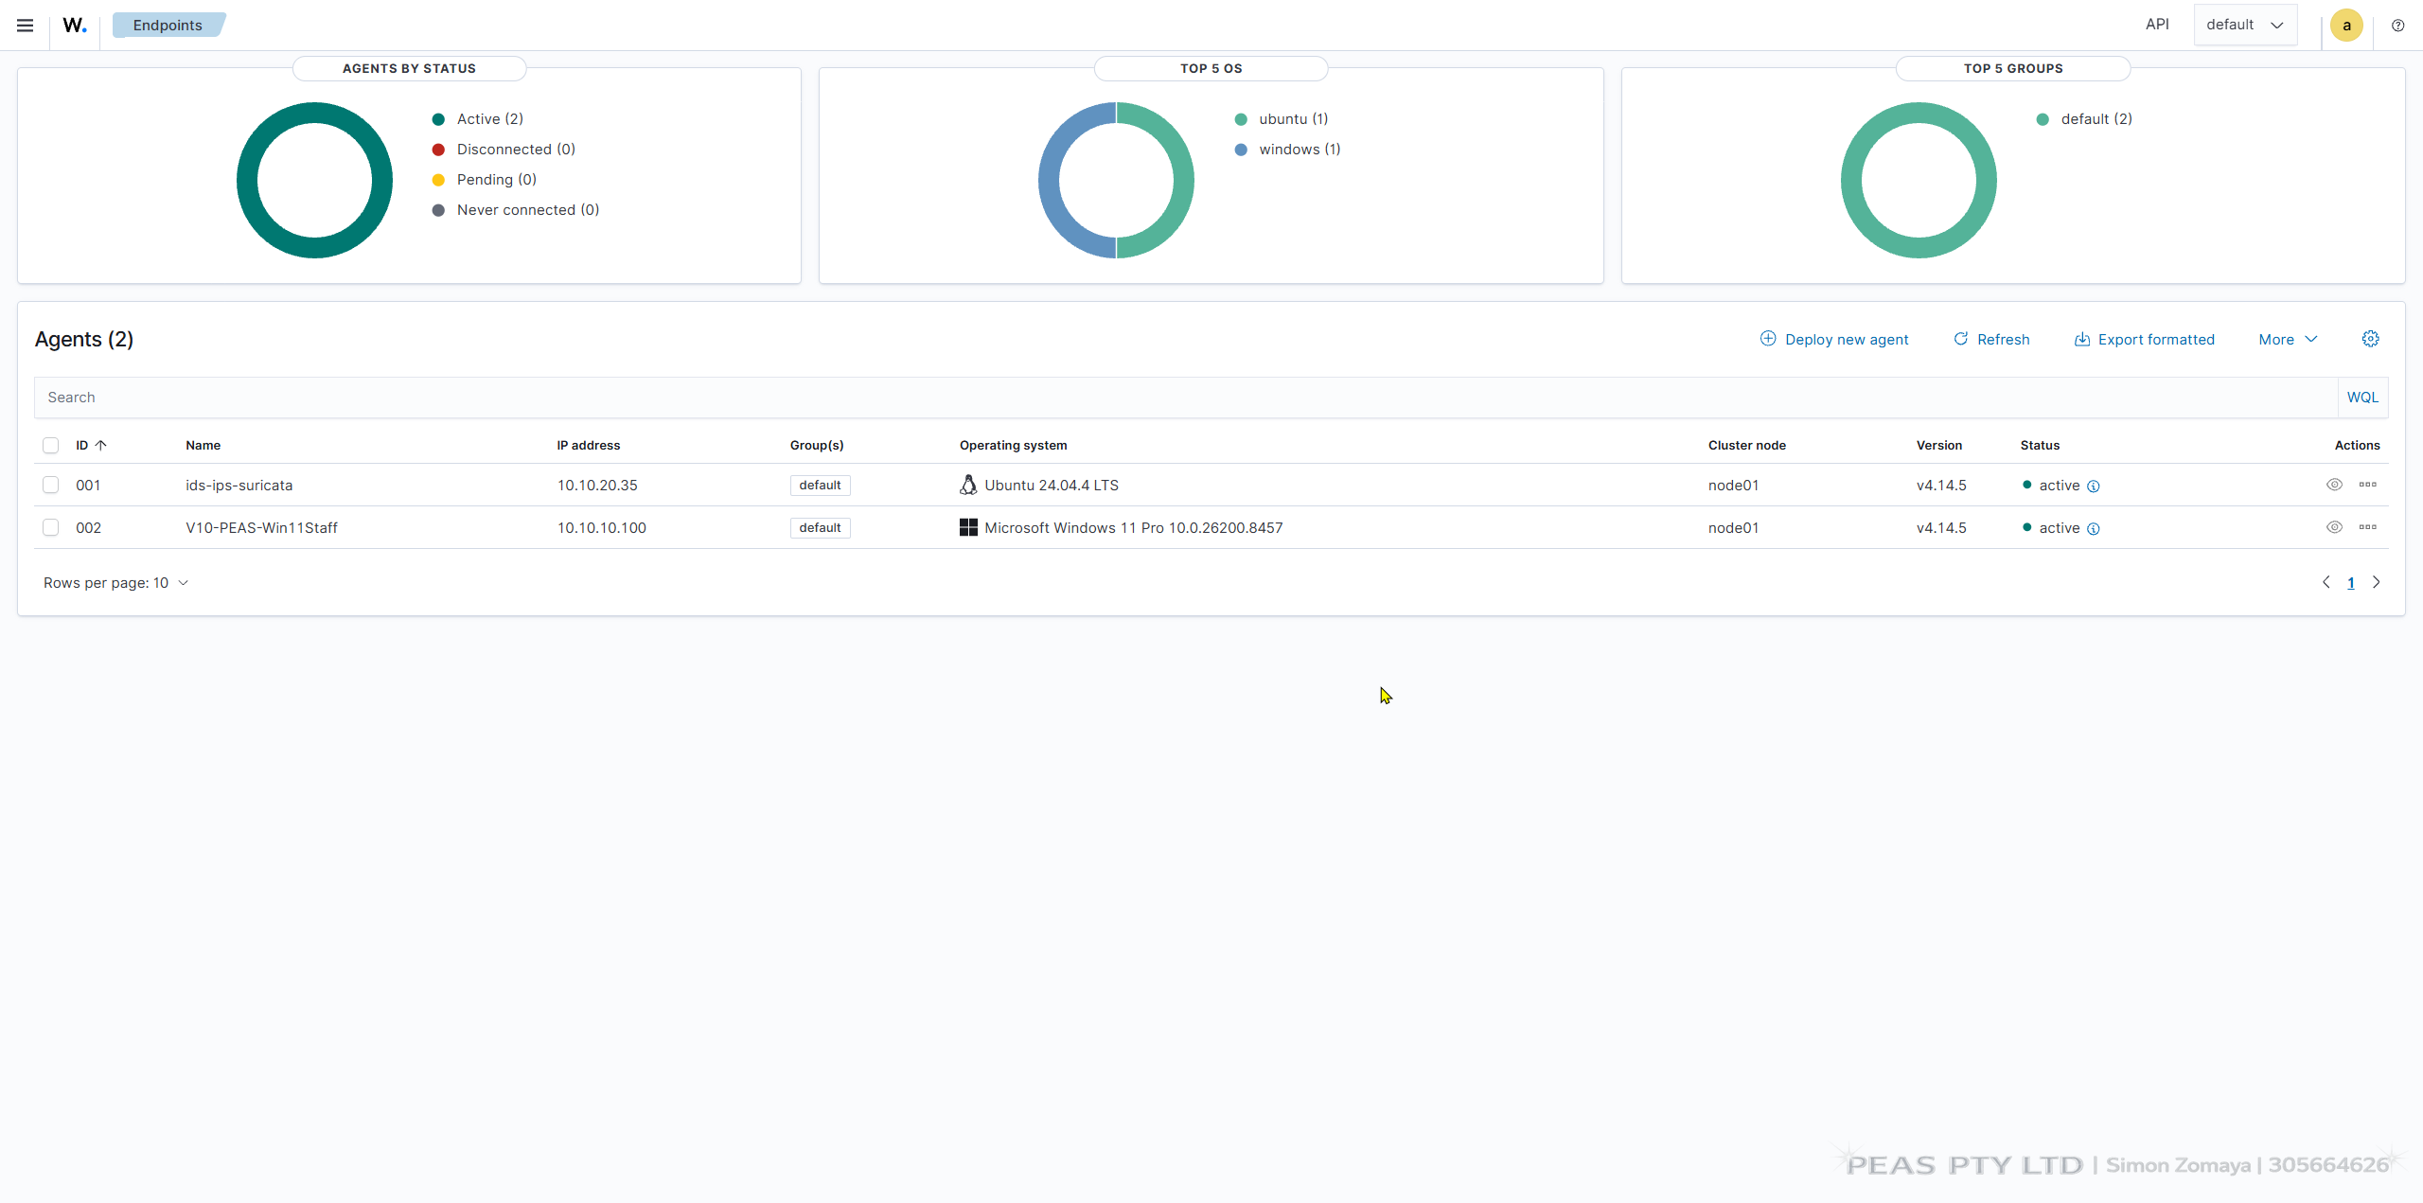Filter by Active (2) legend label

[x=489, y=119]
